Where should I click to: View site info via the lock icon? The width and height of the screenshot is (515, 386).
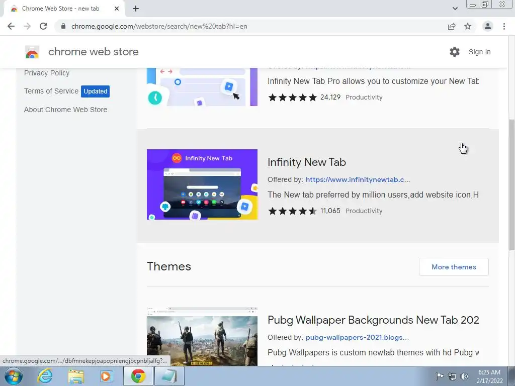(63, 26)
